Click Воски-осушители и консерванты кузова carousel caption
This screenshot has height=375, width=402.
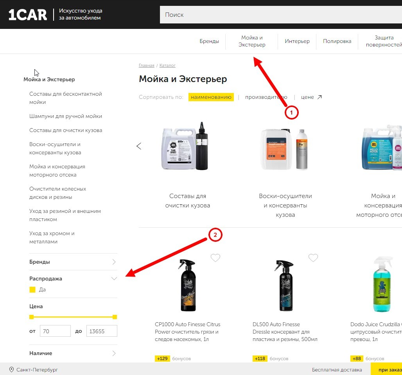tap(285, 205)
